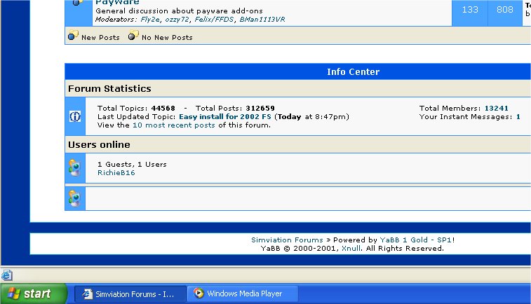Image resolution: width=531 pixels, height=304 pixels.
Task: View the 10 most recent posts
Action: [173, 125]
